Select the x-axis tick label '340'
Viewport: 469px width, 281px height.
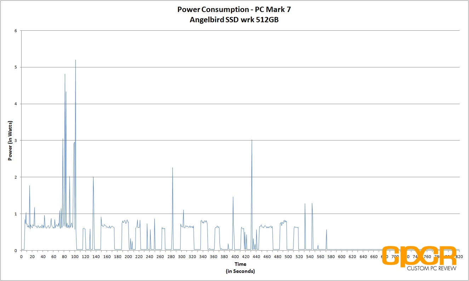pos(203,257)
